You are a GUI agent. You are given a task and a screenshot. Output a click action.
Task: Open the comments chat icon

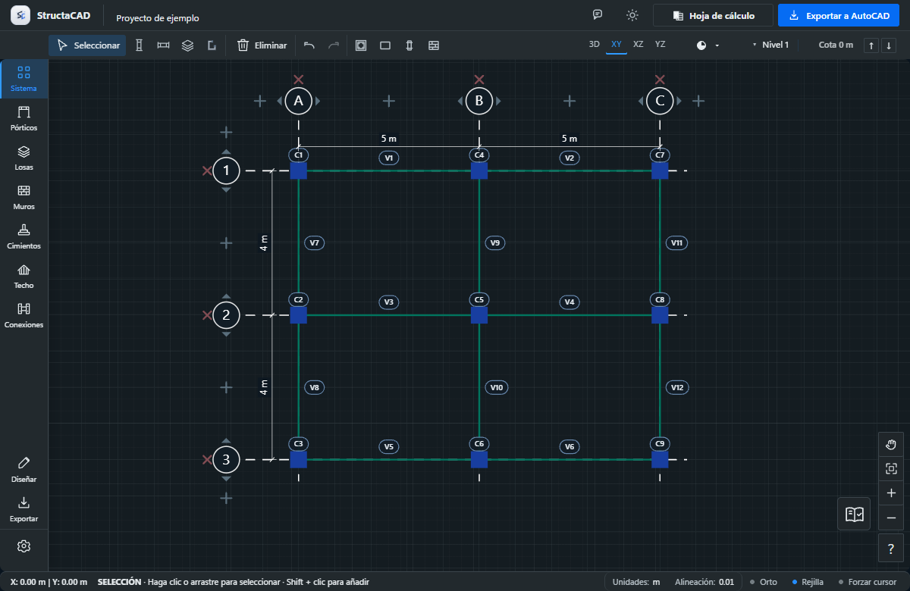tap(598, 15)
